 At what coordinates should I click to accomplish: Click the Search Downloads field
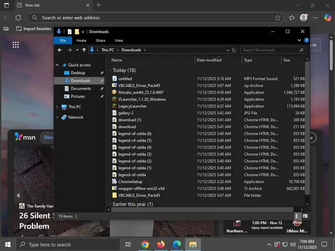coord(273,50)
